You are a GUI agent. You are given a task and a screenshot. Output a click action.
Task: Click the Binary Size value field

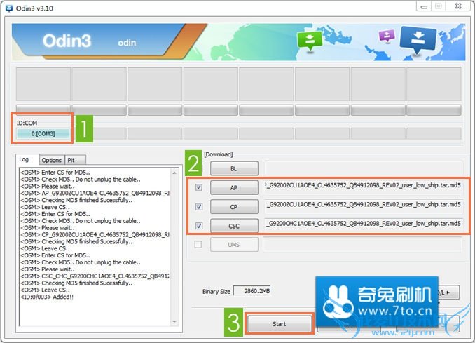pos(252,291)
